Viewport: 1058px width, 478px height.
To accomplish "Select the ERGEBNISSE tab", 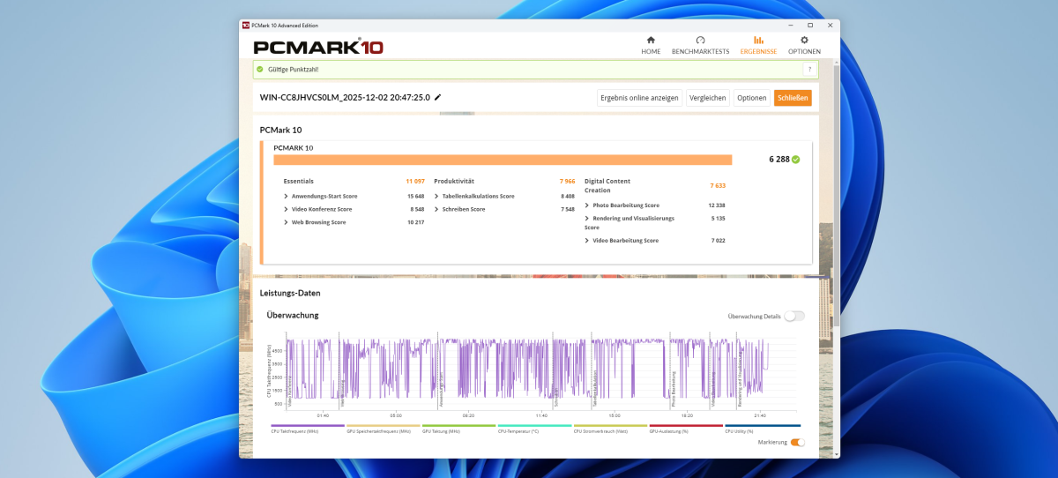I will 758,46.
